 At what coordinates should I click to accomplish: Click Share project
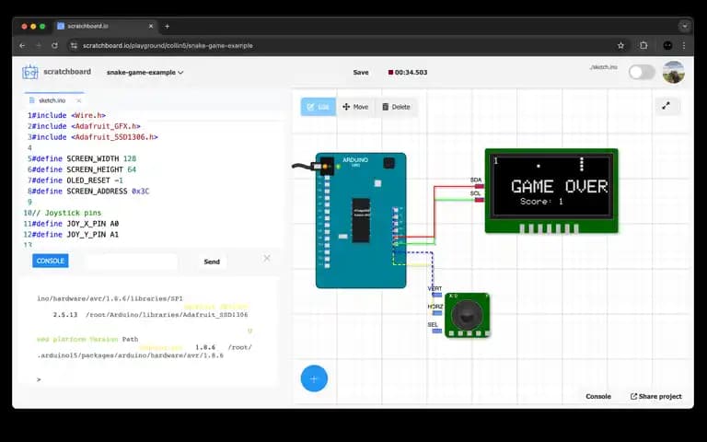click(656, 397)
